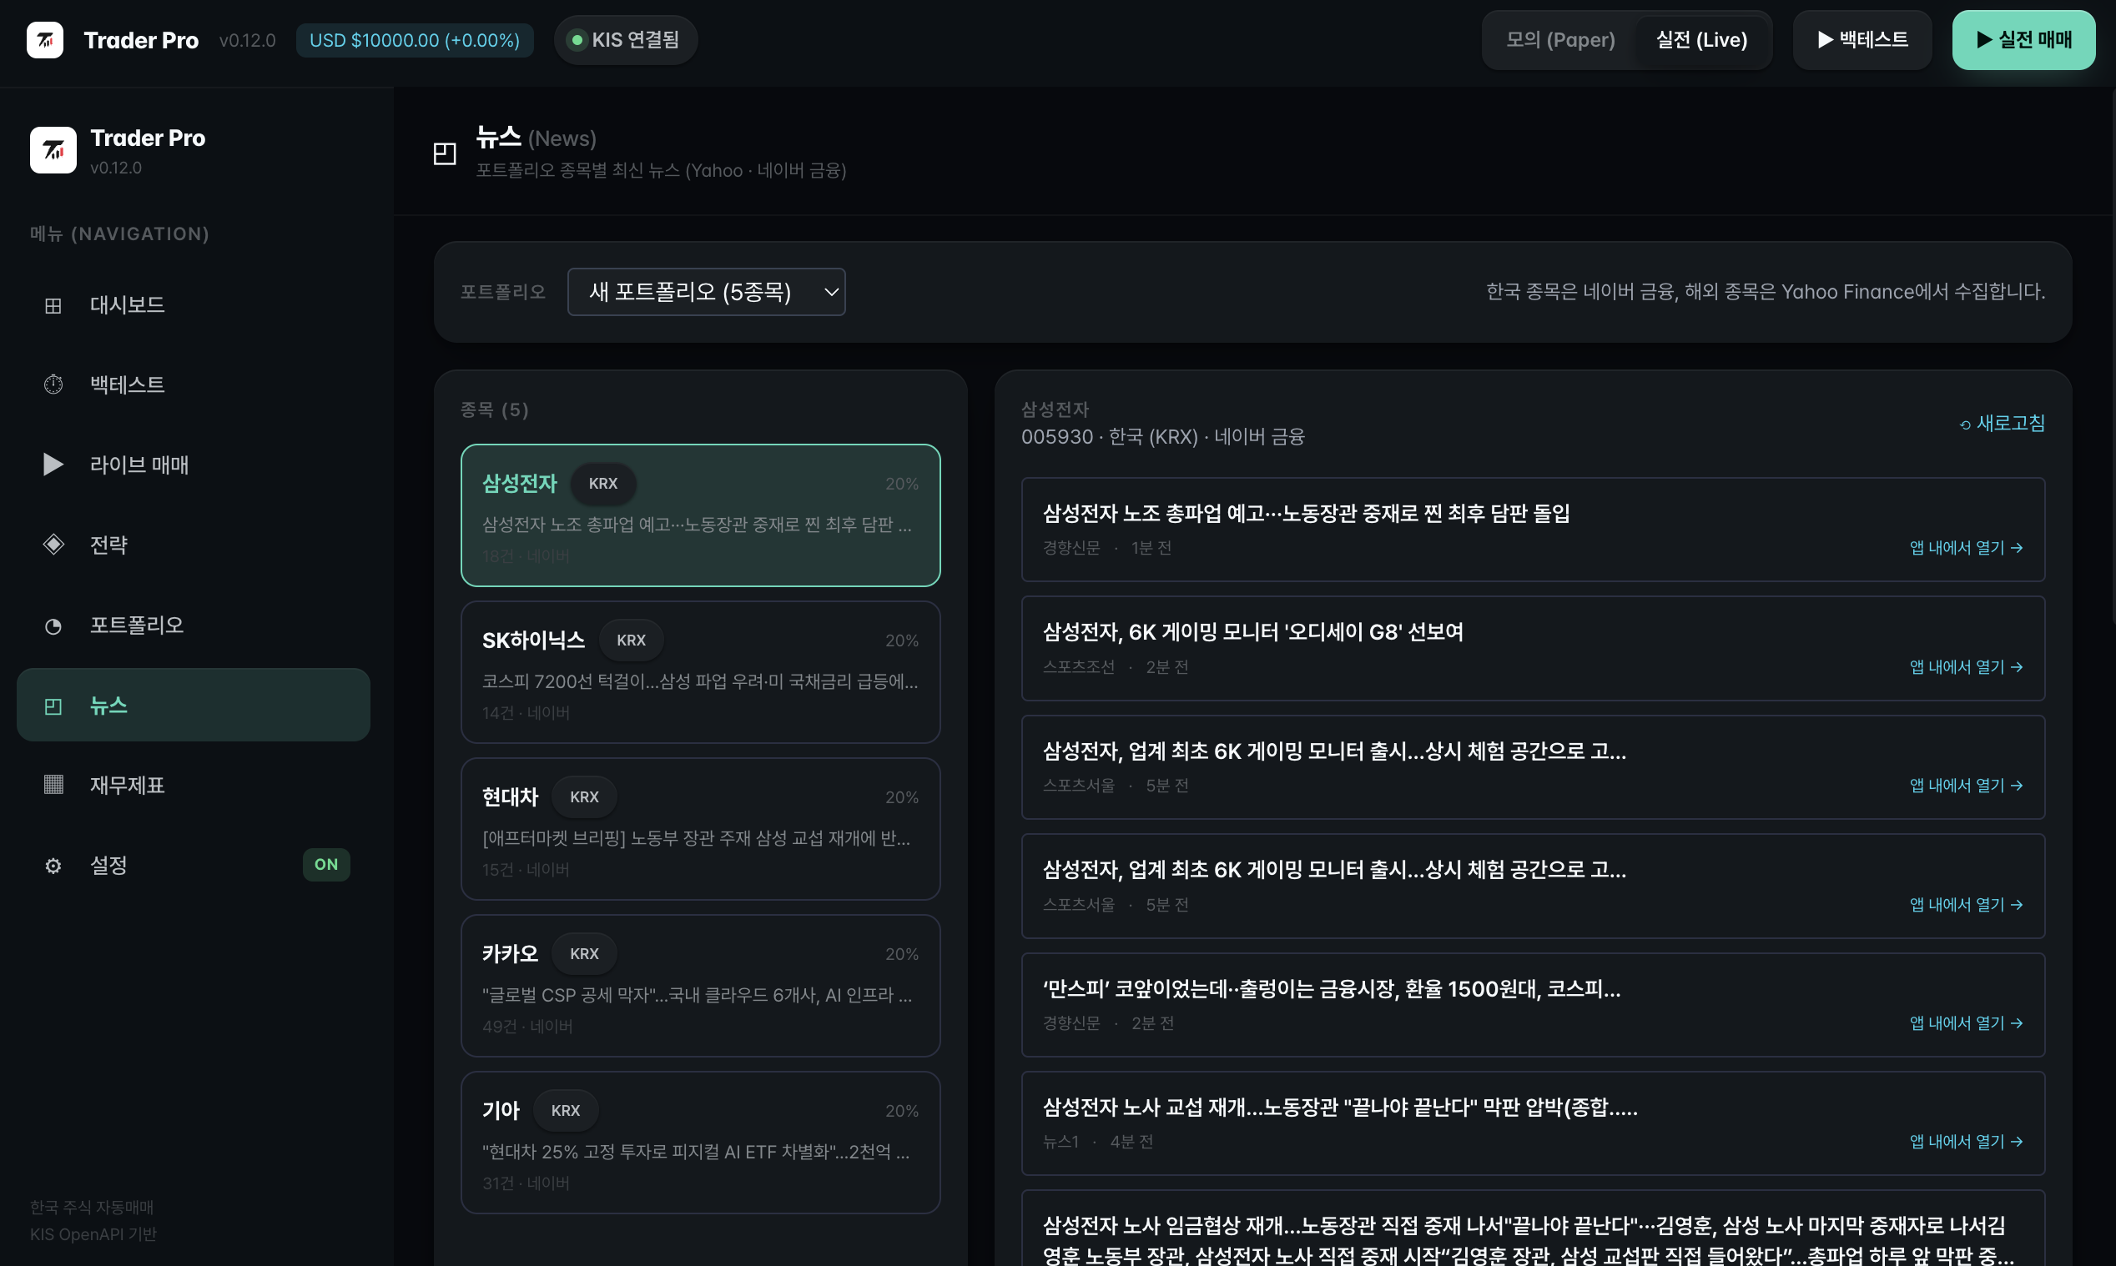
Task: Click the KRX badge on the 카카오 card
Action: tap(583, 955)
